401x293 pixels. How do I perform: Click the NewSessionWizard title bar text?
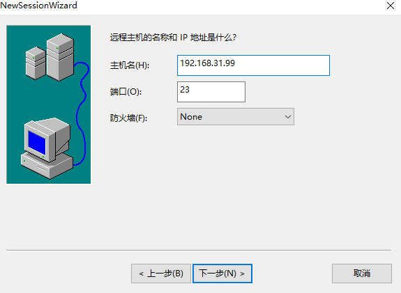38,6
